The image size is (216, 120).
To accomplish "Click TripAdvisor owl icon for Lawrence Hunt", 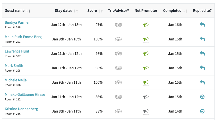I will (118, 54).
